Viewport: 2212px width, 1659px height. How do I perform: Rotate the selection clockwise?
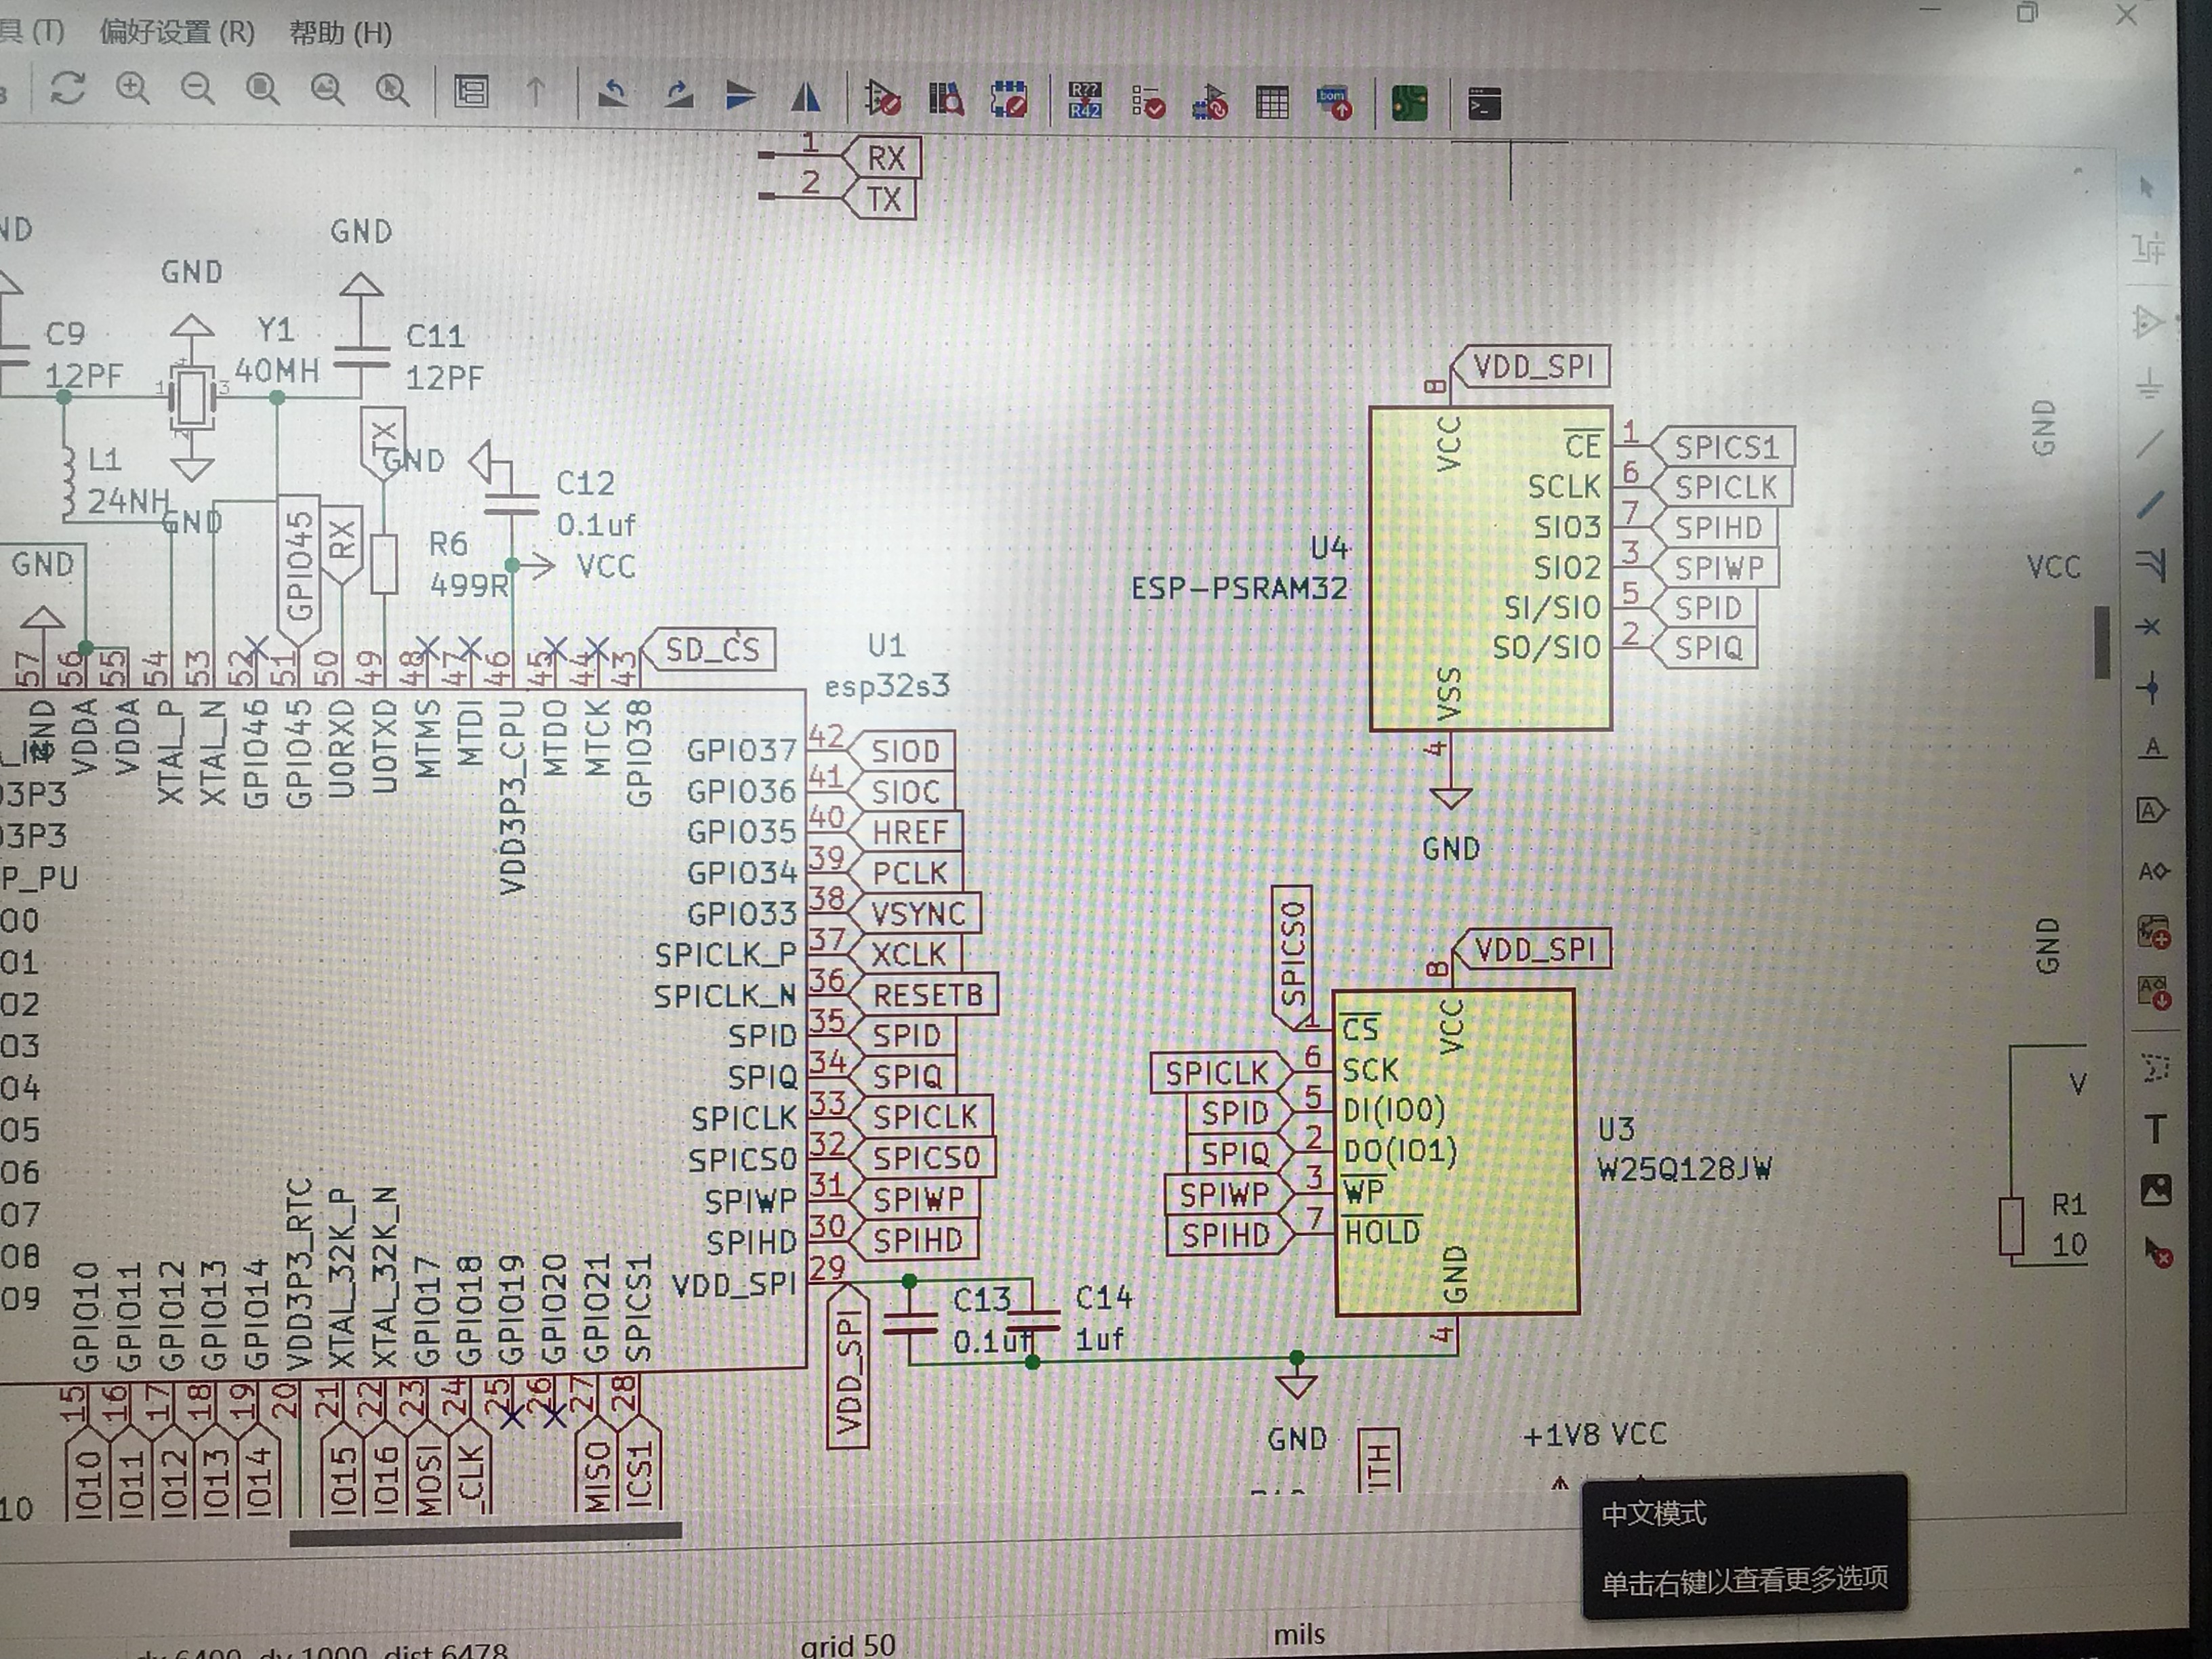679,95
